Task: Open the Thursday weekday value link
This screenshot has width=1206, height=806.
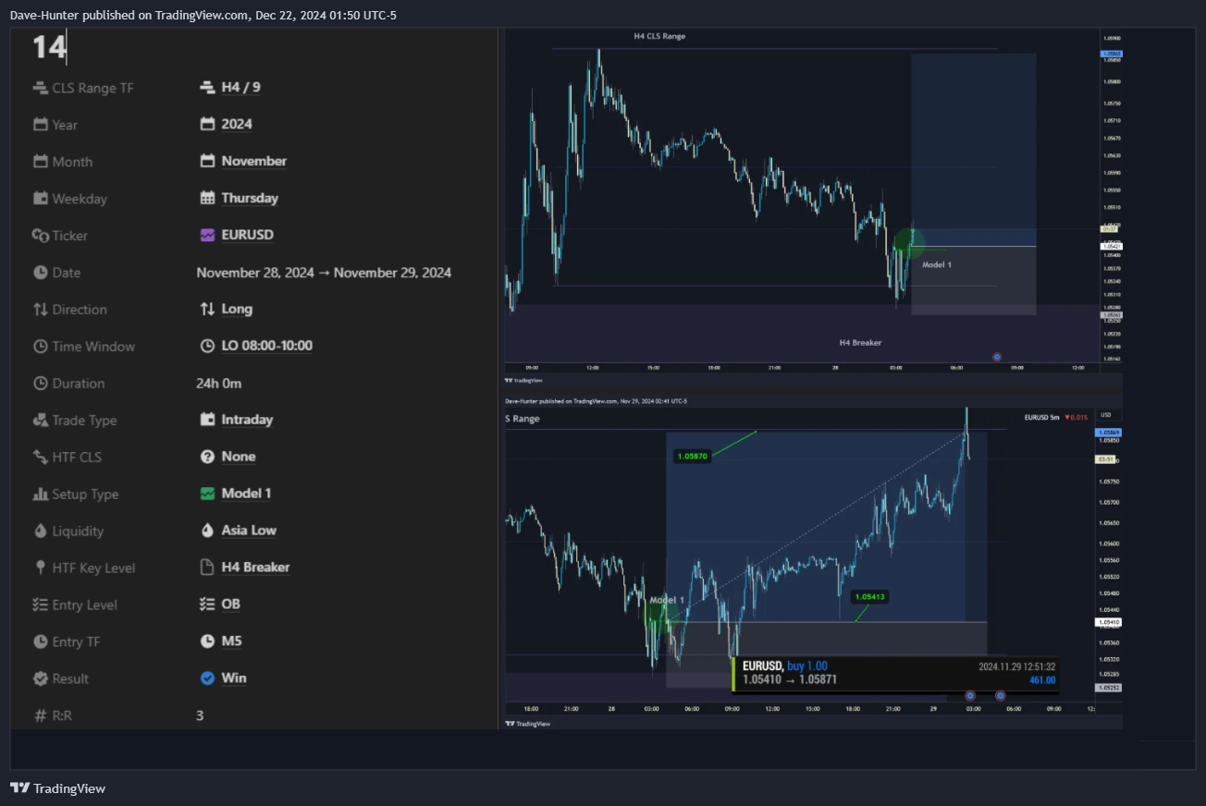Action: (250, 198)
